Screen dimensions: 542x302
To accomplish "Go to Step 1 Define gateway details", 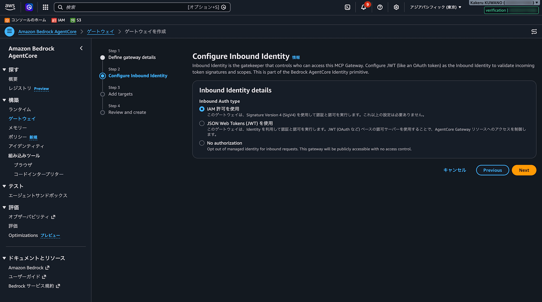I will click(132, 57).
